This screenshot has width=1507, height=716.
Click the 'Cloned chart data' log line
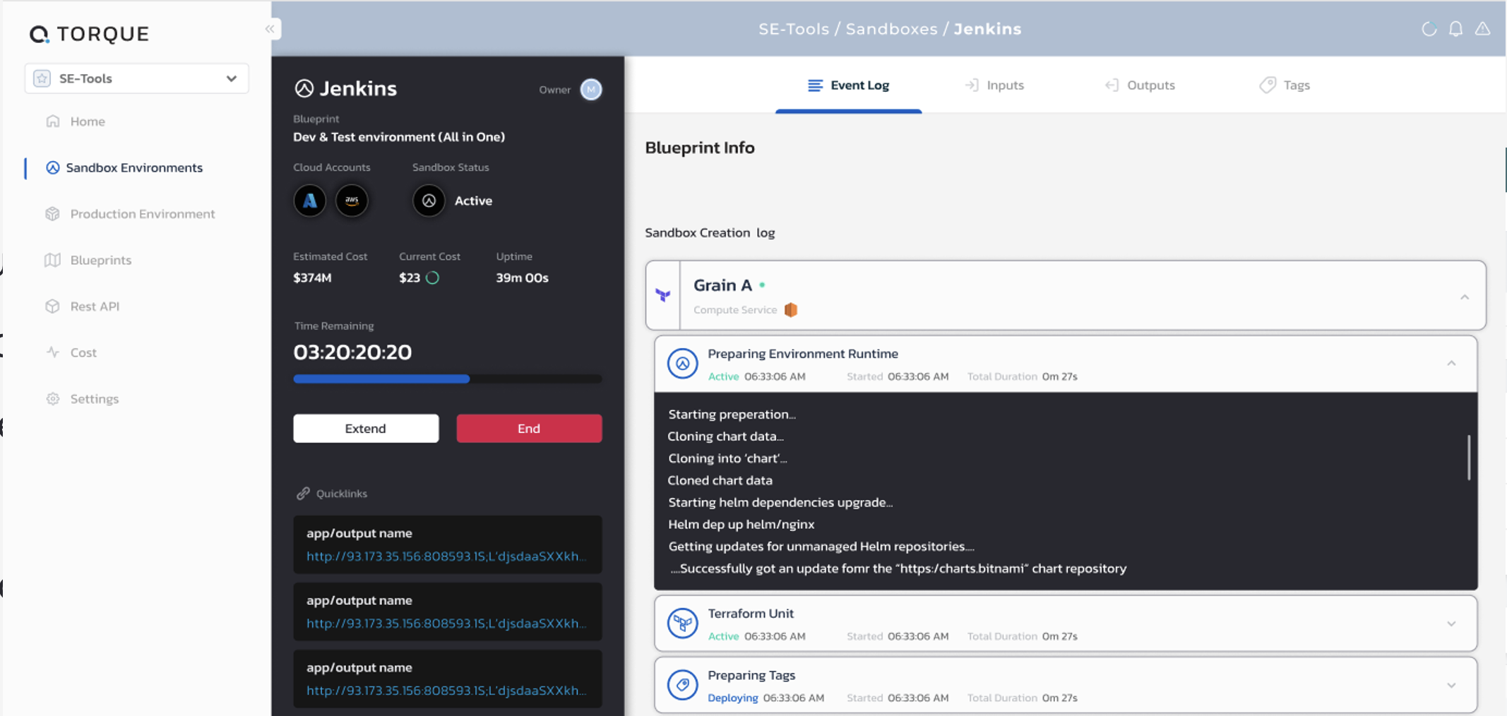click(720, 480)
